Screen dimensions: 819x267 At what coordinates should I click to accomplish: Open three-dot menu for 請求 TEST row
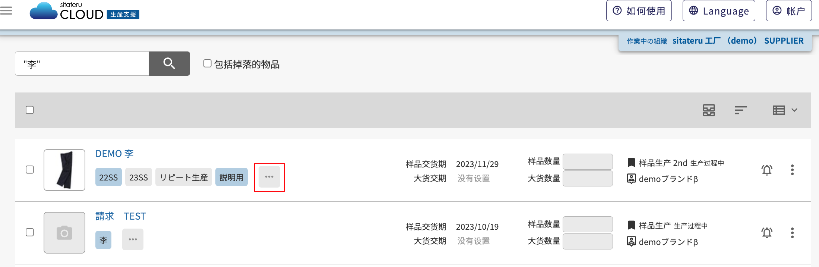[792, 233]
